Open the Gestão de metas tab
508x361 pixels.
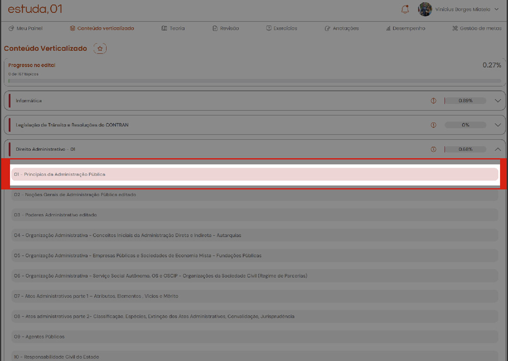pyautogui.click(x=476, y=28)
